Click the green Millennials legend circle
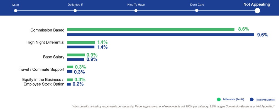Image resolution: width=279 pixels, height=111 pixels. 219,99
